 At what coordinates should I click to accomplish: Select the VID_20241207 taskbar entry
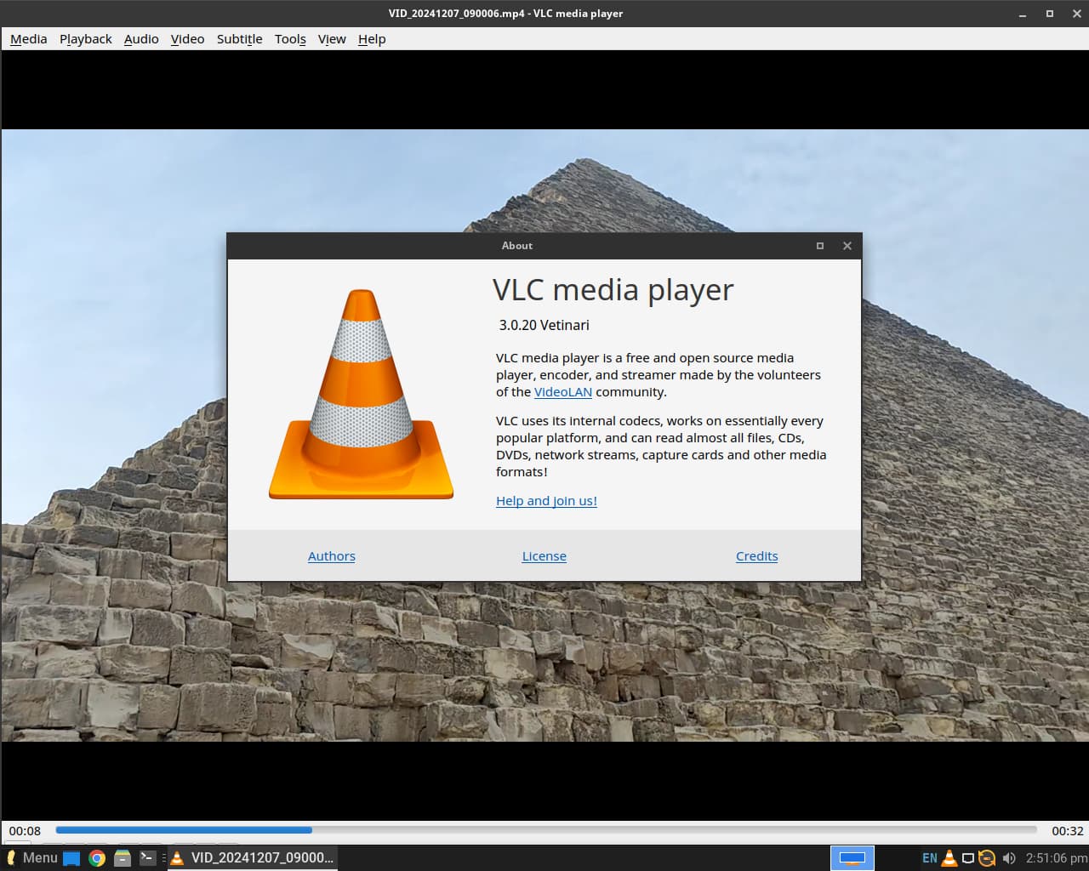pos(252,858)
